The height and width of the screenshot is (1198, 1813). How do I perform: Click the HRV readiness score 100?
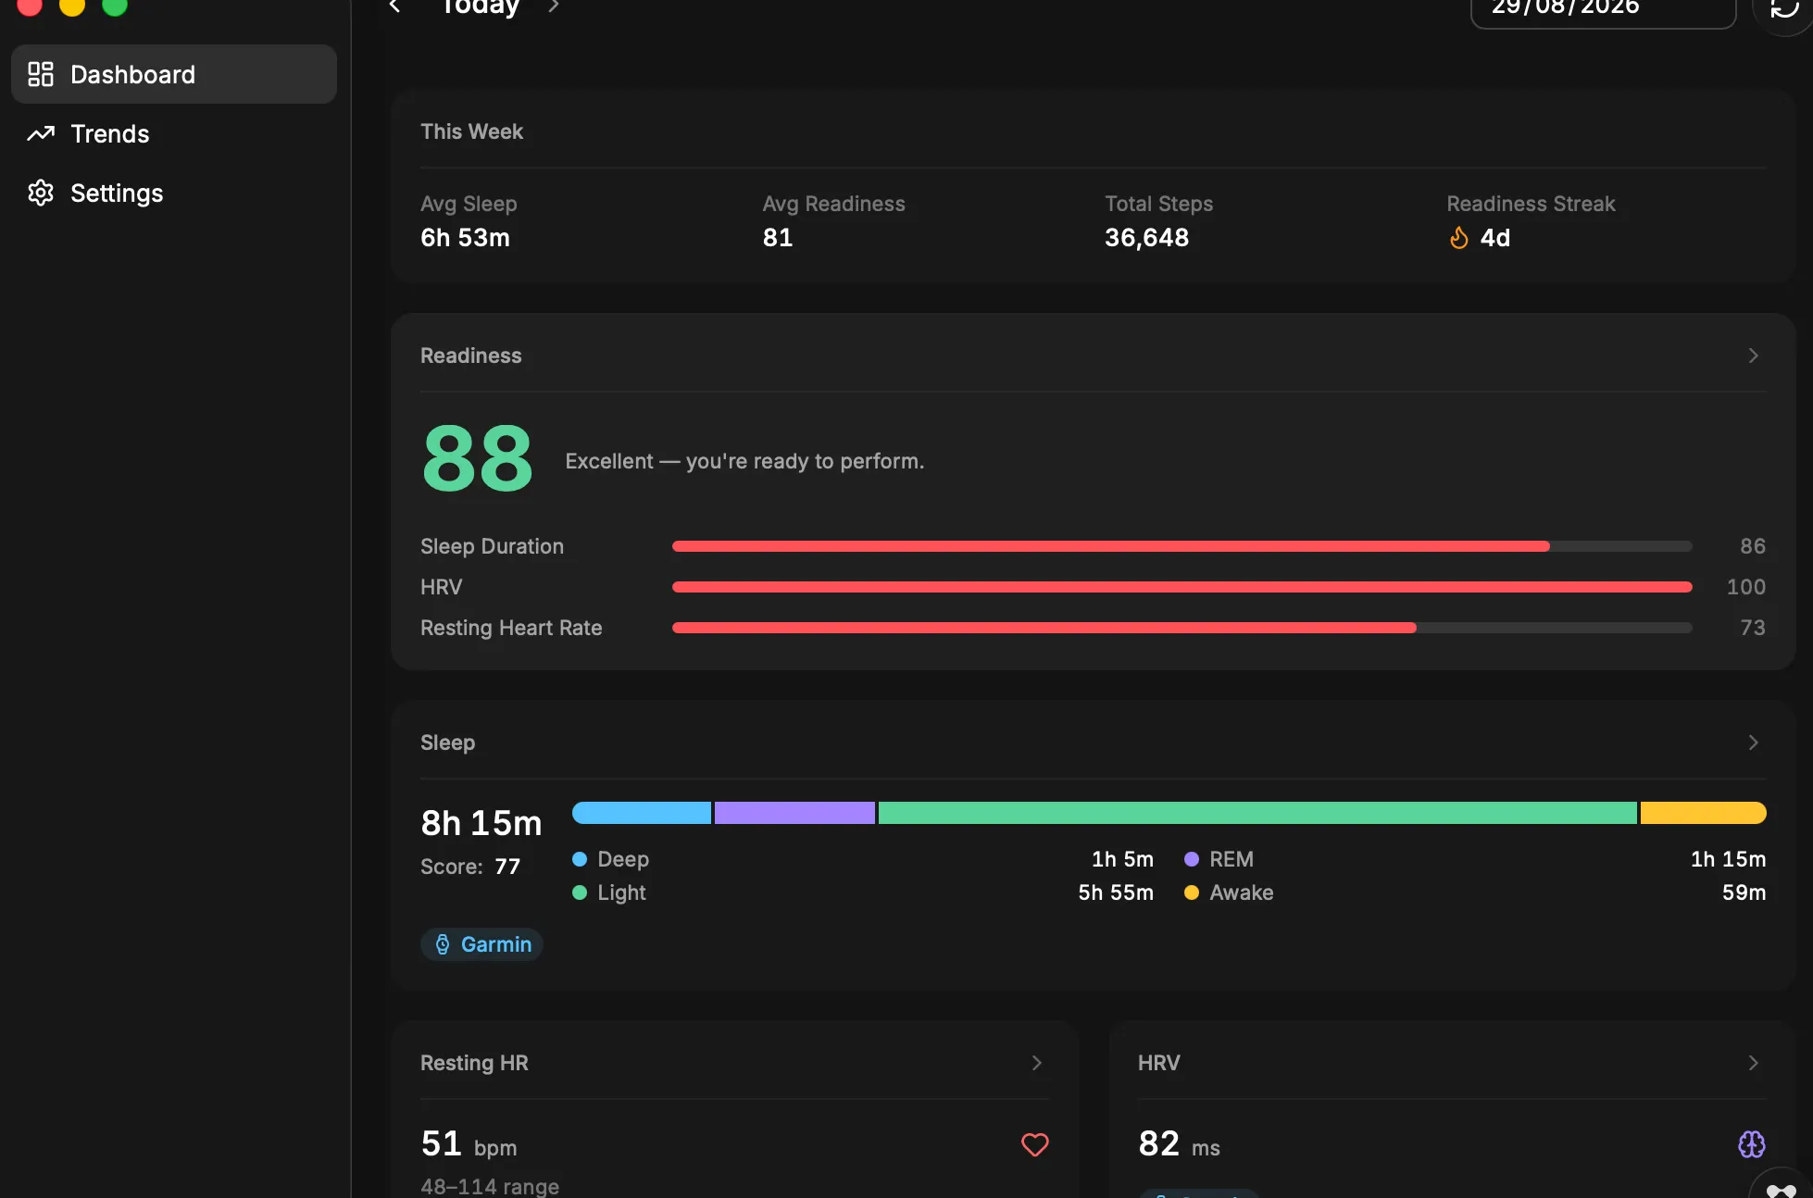pos(1746,587)
